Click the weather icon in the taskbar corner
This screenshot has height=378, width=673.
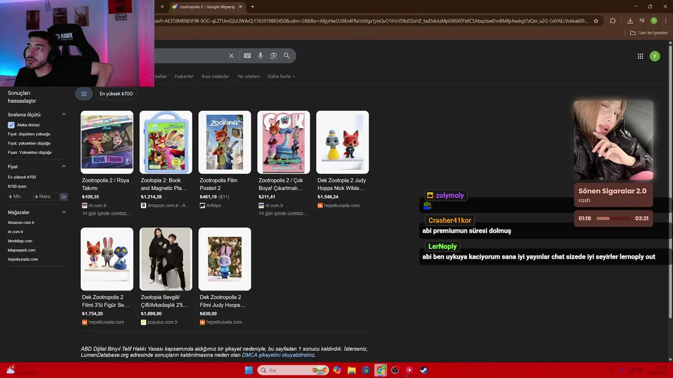click(x=11, y=370)
